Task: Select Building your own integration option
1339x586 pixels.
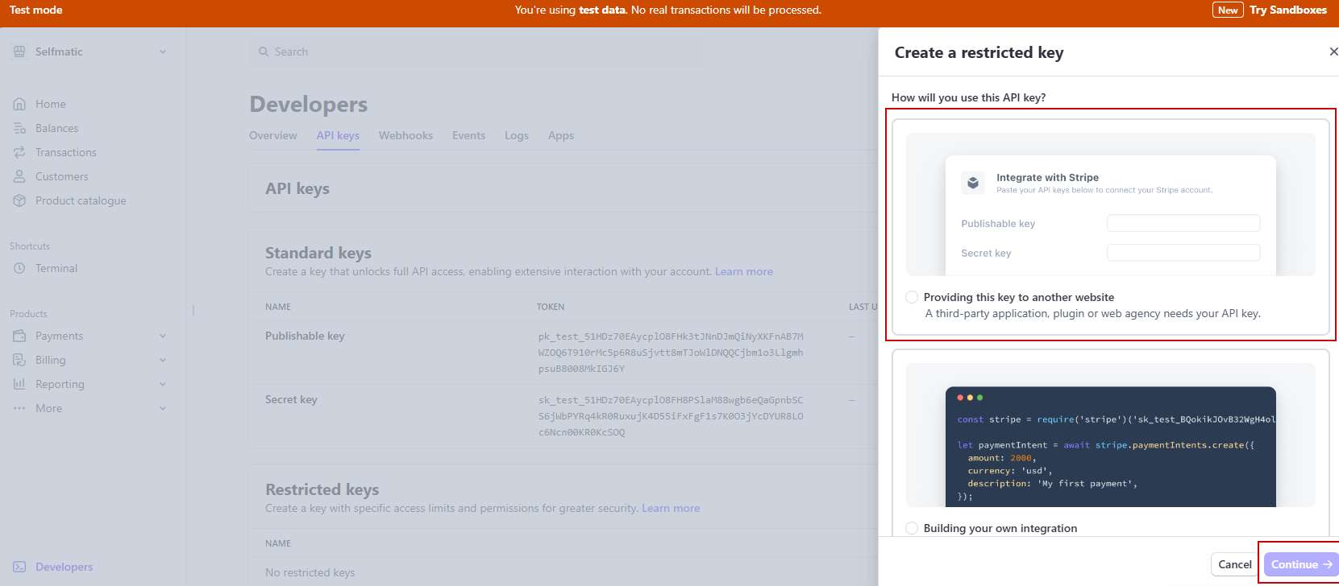Action: [x=912, y=528]
